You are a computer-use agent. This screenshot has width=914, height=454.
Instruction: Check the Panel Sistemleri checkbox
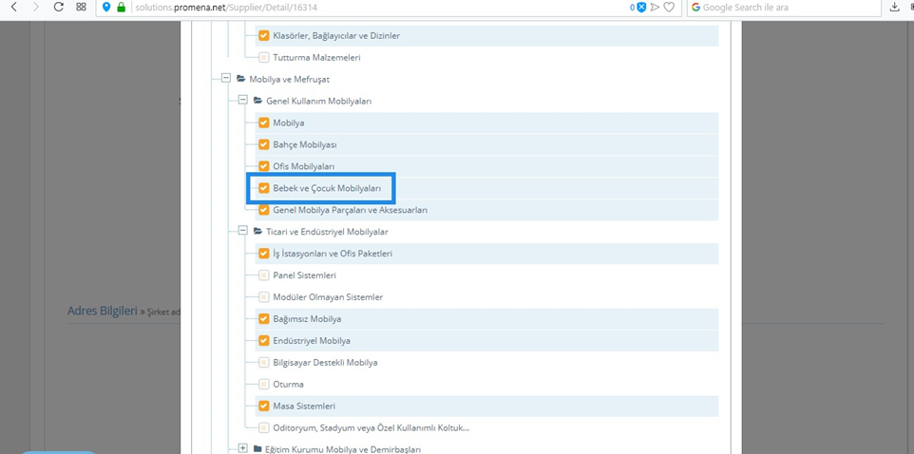[264, 275]
